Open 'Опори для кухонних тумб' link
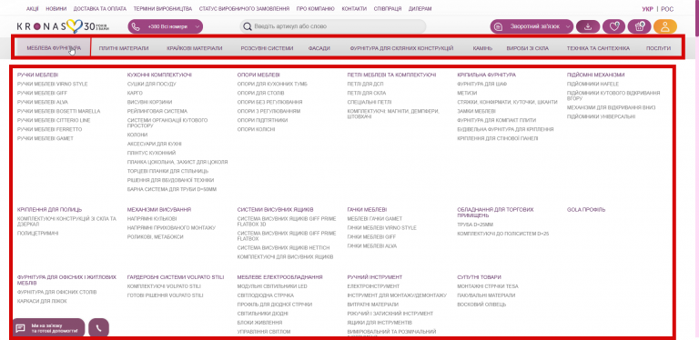The height and width of the screenshot is (340, 699). pos(272,85)
